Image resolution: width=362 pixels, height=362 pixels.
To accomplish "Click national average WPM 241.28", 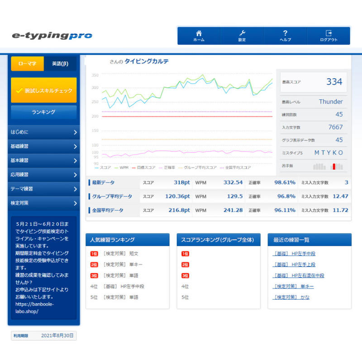I will (233, 210).
